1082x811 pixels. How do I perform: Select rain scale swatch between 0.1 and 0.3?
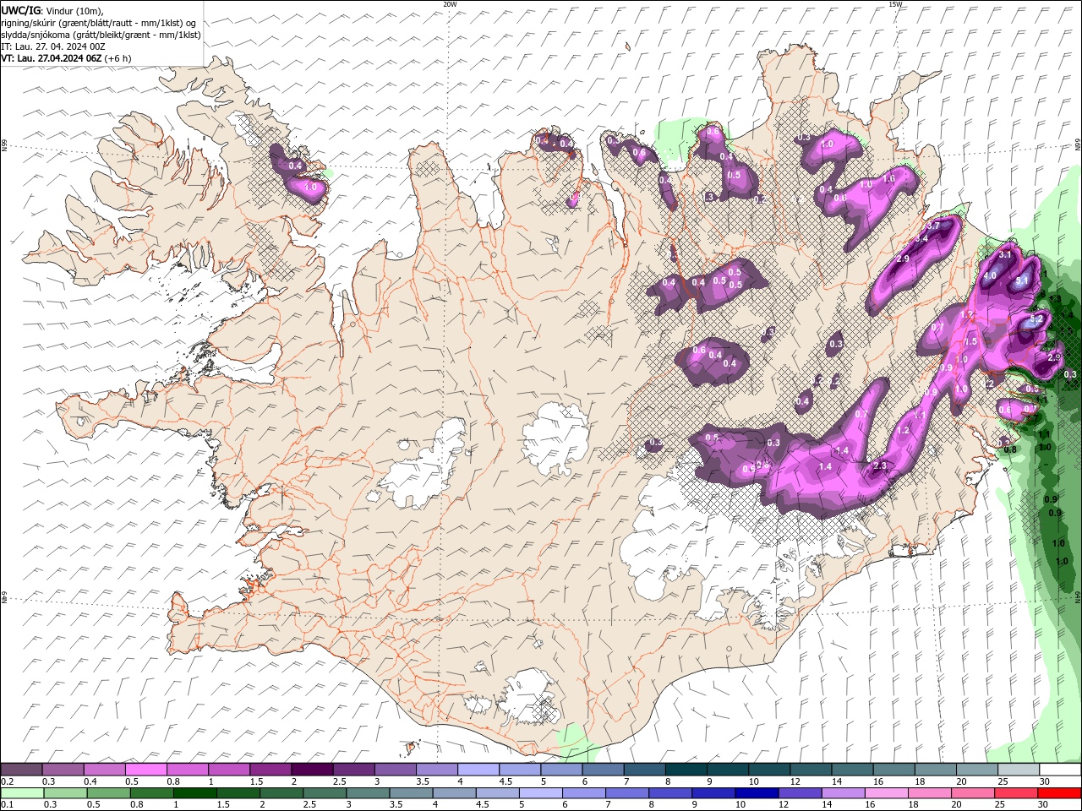click(21, 793)
